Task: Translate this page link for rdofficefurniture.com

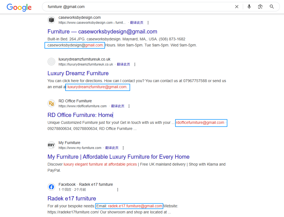Action: [x=118, y=106]
